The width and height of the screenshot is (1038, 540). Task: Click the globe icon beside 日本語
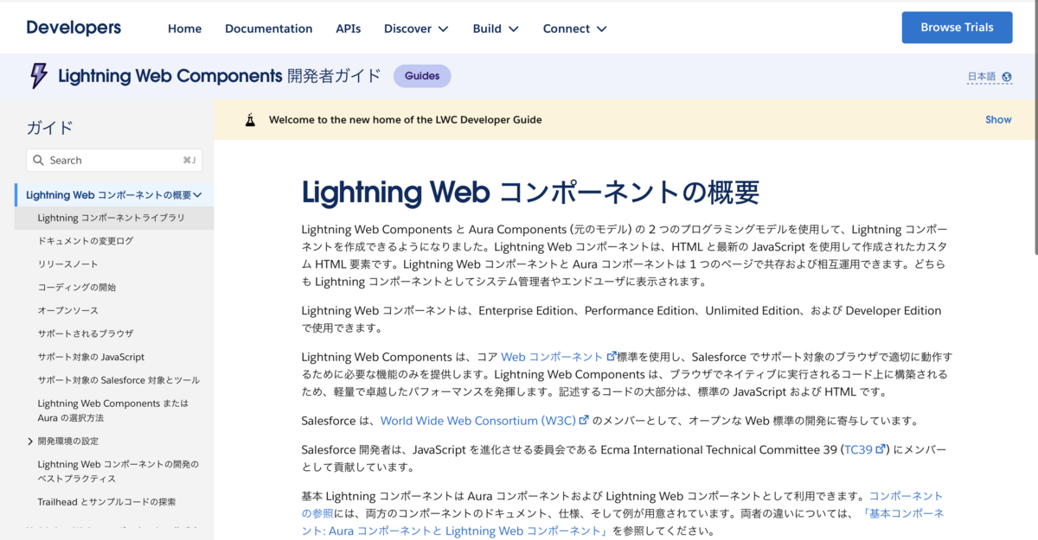pos(1007,77)
